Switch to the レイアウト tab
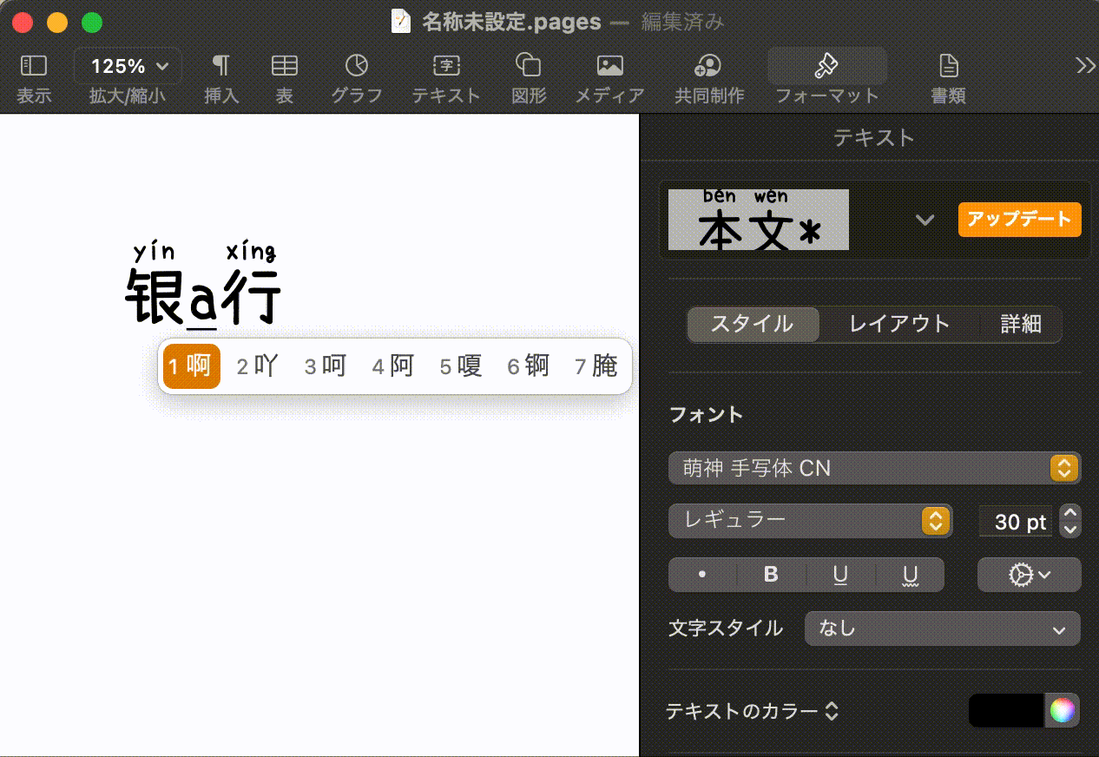 point(899,325)
